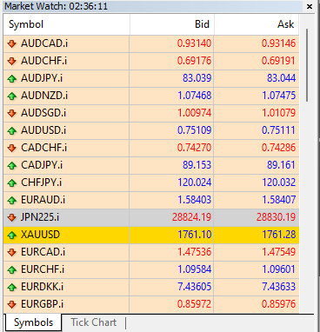Click the green arrow icon next to XAUUSD

pyautogui.click(x=11, y=235)
